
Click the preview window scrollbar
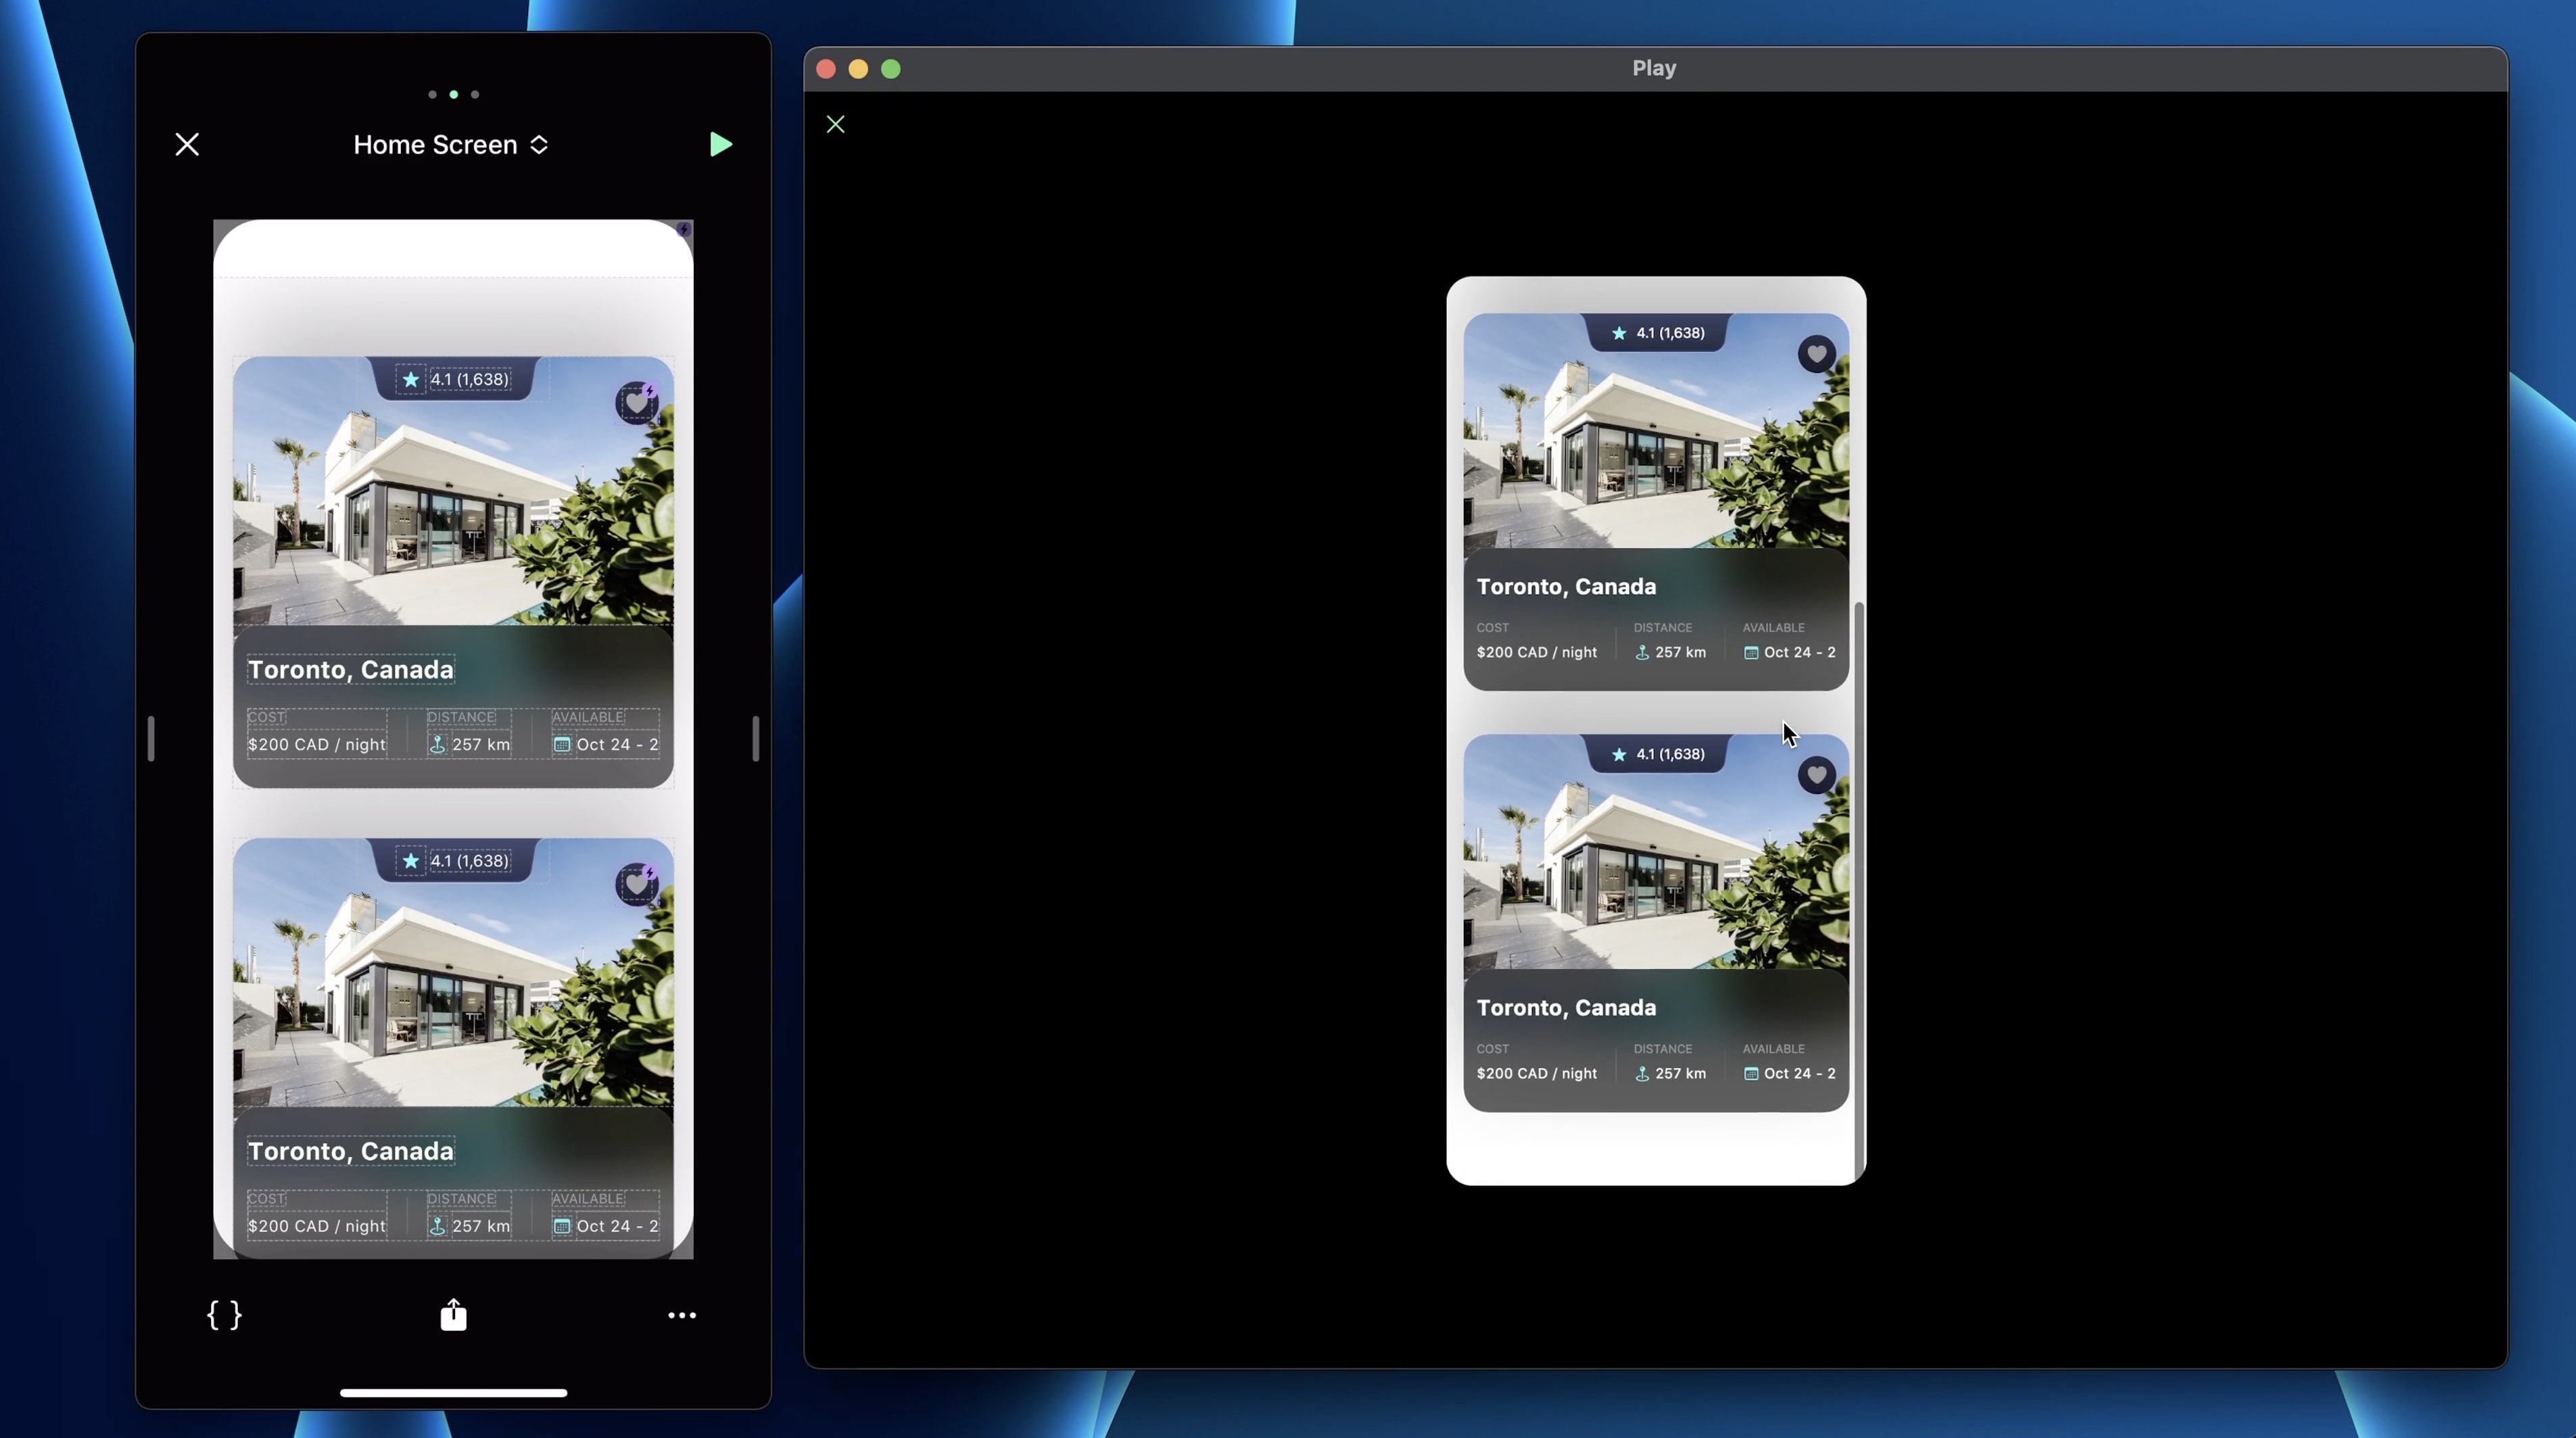click(1859, 889)
